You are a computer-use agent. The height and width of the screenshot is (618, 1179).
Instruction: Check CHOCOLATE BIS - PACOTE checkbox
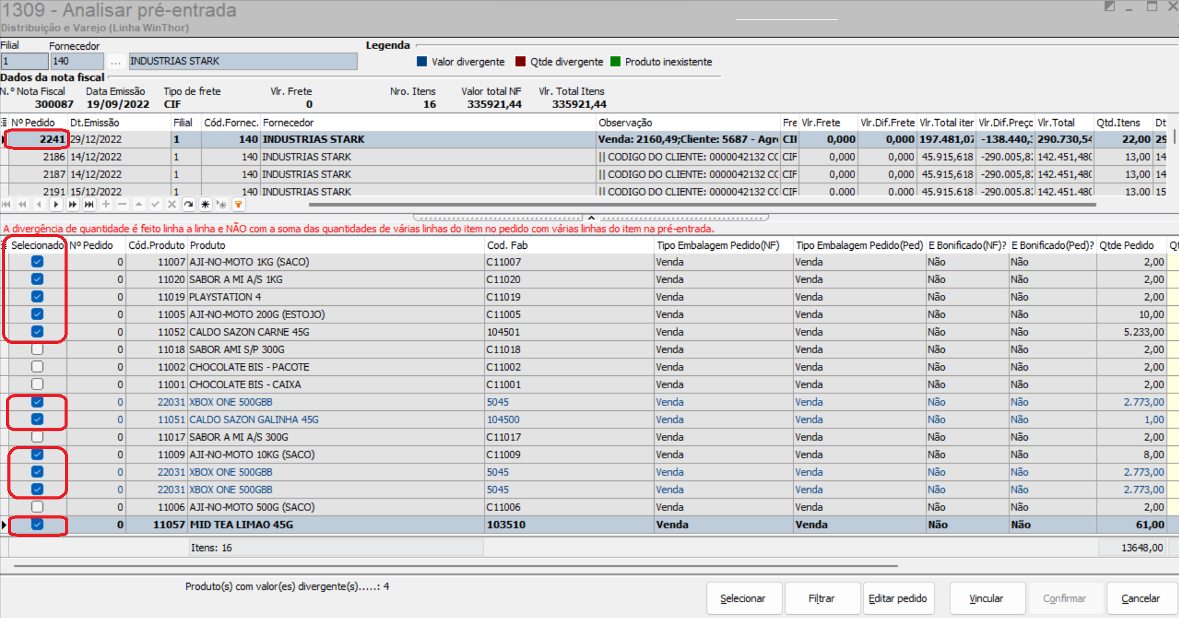click(37, 367)
